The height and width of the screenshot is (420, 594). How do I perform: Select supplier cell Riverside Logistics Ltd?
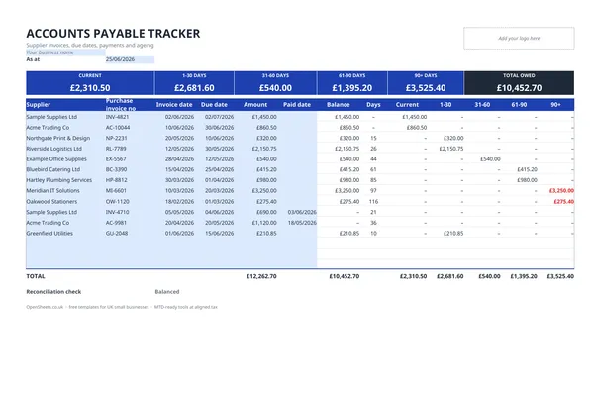53,149
